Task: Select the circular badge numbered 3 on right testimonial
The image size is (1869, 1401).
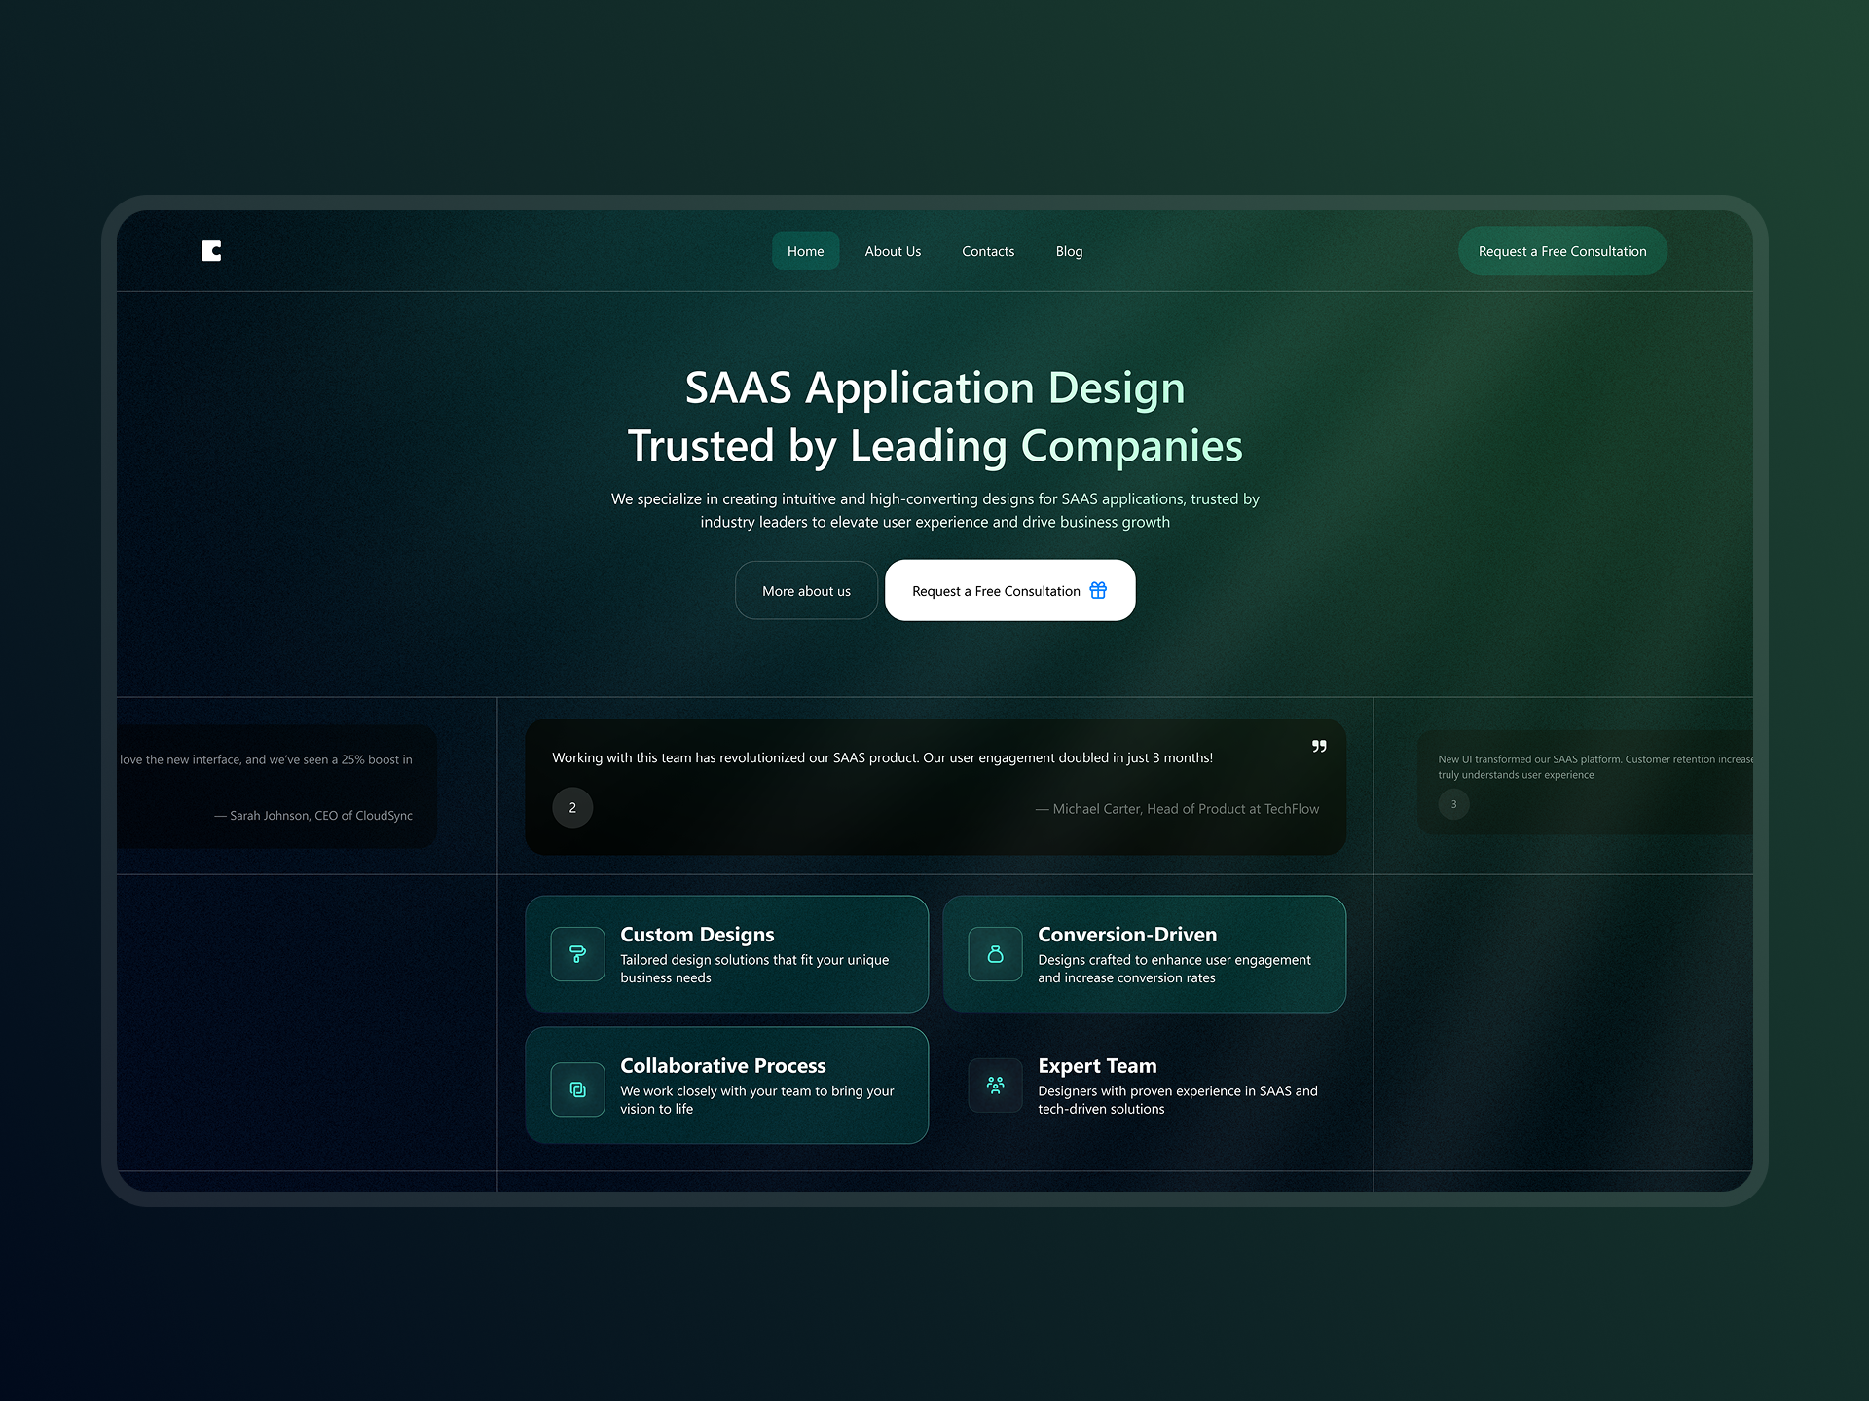Action: (1453, 803)
